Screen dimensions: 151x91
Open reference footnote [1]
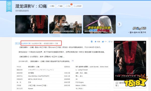point(73,61)
